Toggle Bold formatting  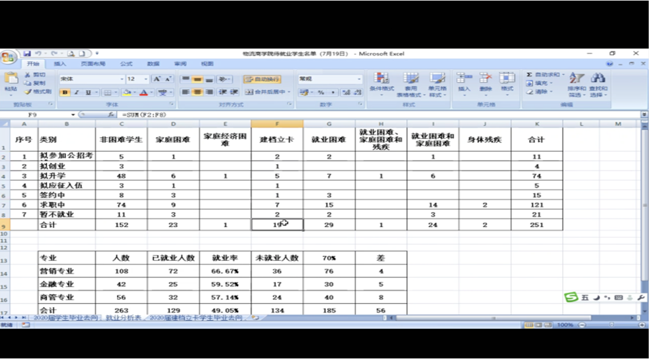pos(66,93)
